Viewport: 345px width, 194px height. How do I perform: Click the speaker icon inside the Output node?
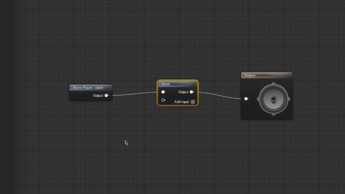pyautogui.click(x=274, y=99)
